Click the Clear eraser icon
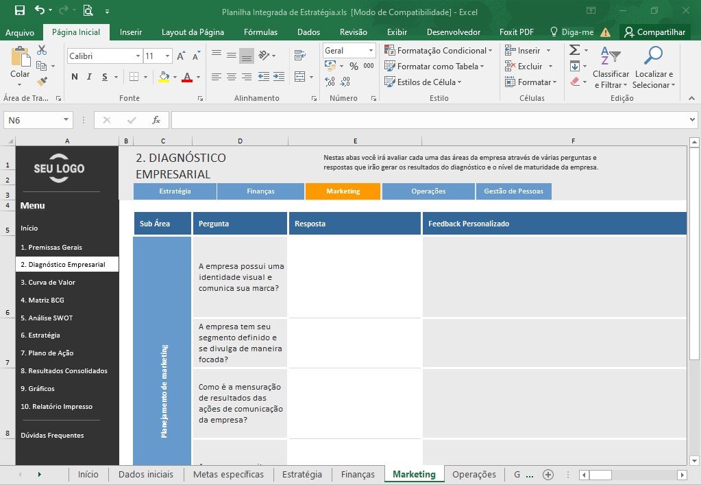The image size is (701, 485). coord(576,82)
